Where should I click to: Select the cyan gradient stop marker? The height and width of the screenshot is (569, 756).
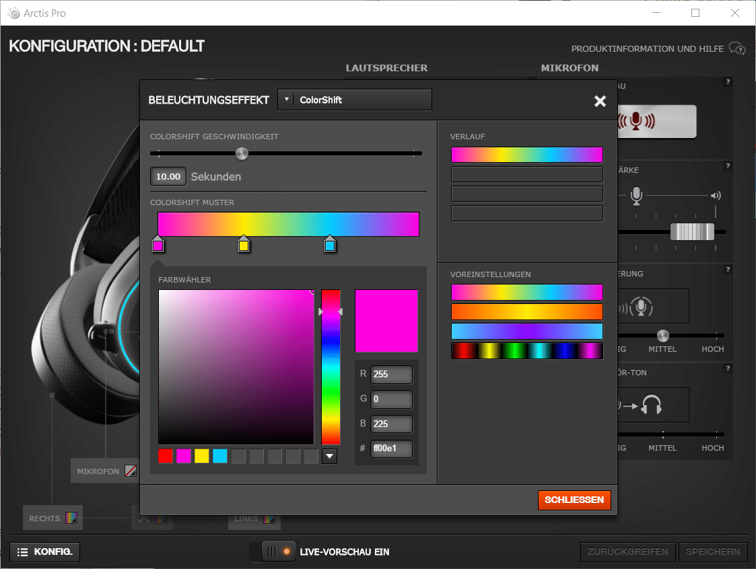click(x=329, y=245)
